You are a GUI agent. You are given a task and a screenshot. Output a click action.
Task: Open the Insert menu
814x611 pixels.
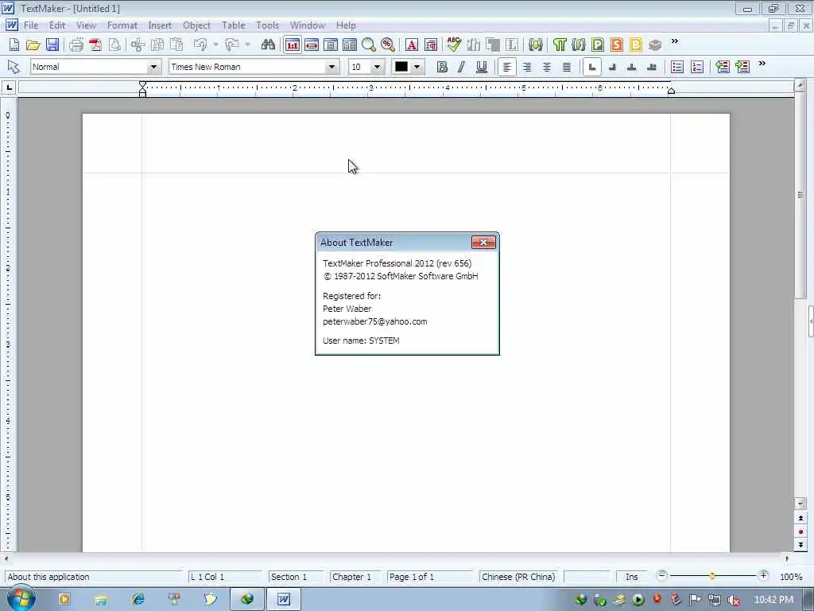pos(159,25)
